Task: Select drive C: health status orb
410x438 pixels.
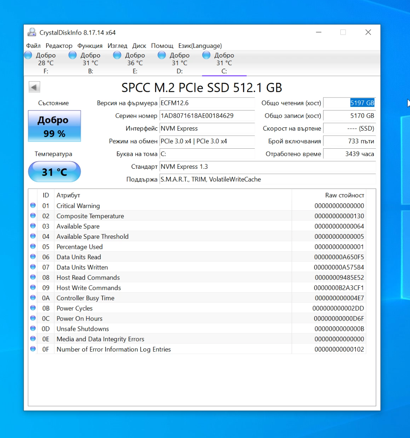Action: pyautogui.click(x=206, y=55)
